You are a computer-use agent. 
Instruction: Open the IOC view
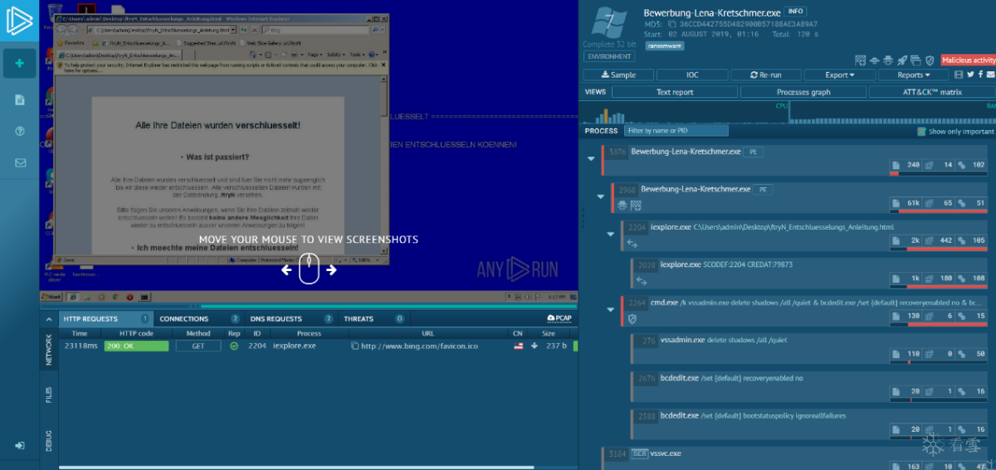692,75
